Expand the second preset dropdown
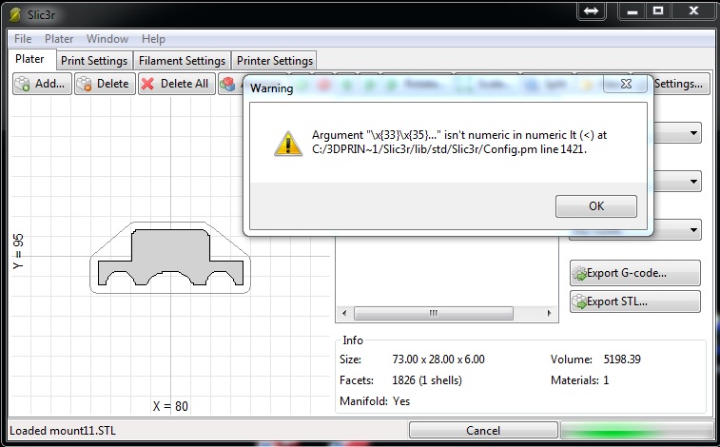 pyautogui.click(x=693, y=182)
